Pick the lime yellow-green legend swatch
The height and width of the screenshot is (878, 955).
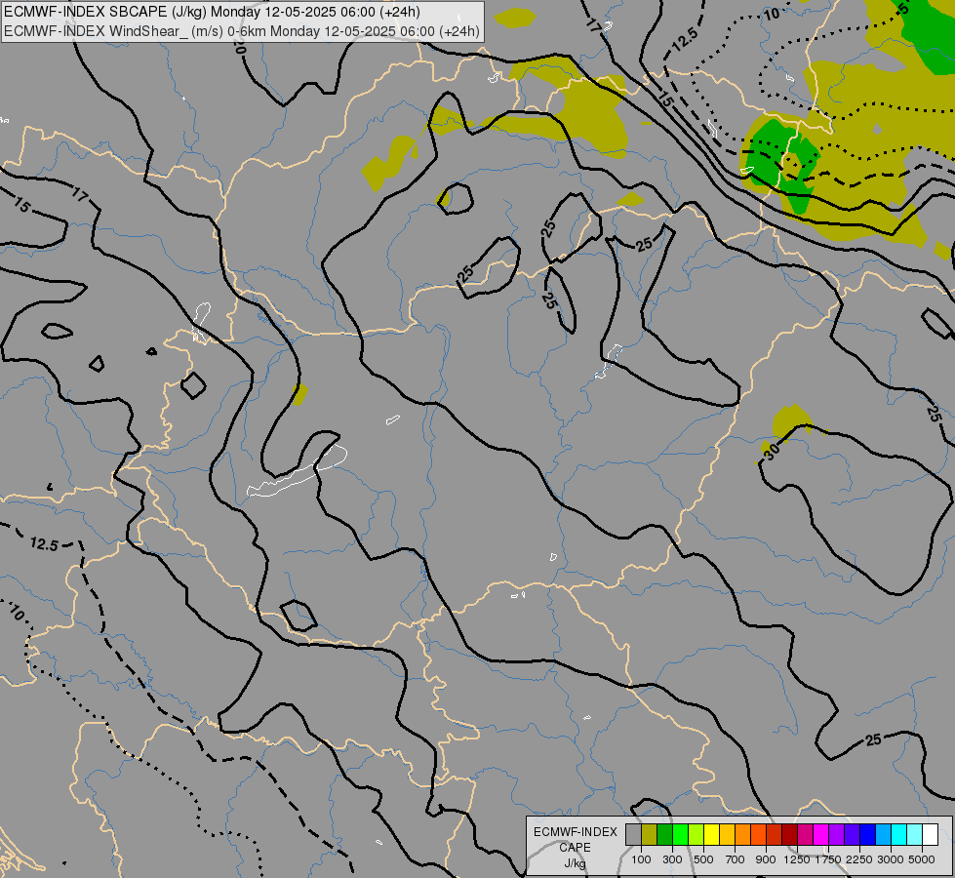point(696,835)
